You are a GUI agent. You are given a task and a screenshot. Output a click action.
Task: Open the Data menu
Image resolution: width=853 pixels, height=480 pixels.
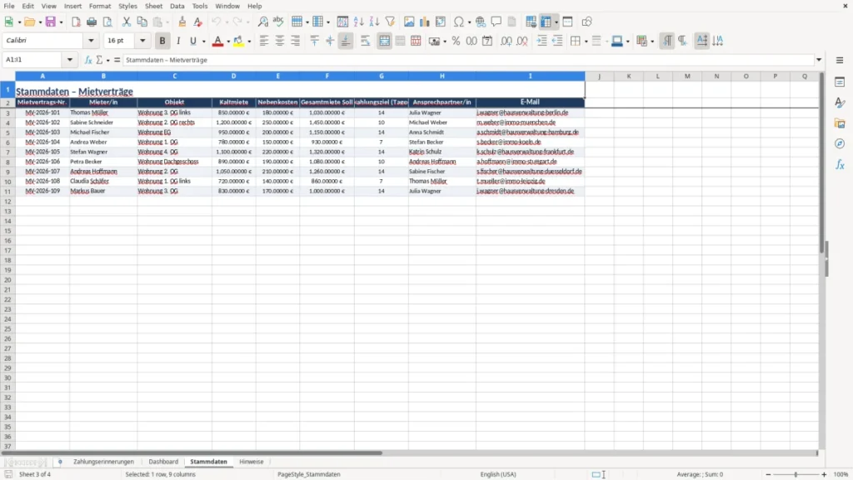177,6
